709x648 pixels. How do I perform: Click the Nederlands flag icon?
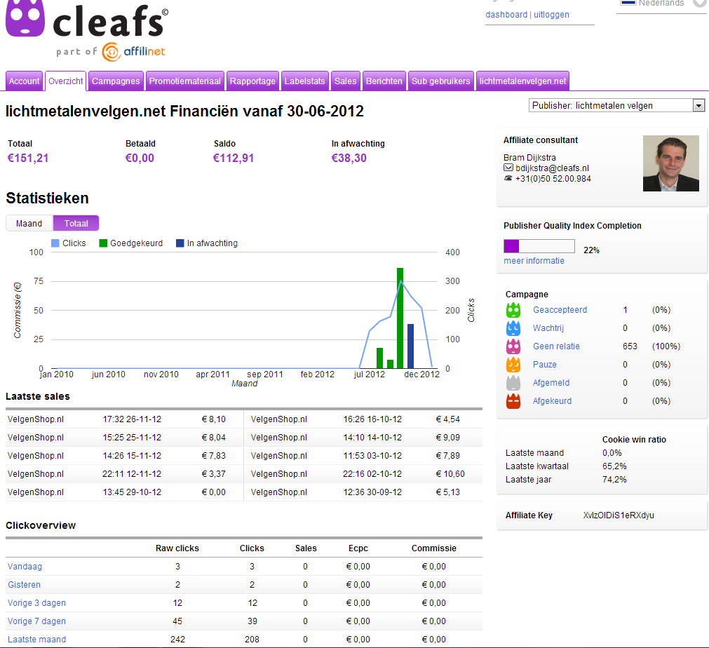click(628, 2)
